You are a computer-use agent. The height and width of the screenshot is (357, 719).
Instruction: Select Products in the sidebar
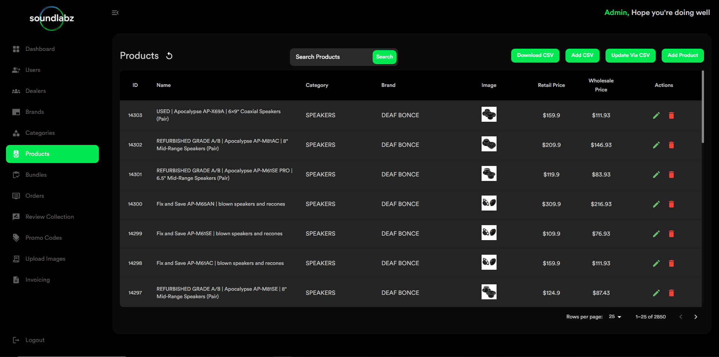pos(52,154)
